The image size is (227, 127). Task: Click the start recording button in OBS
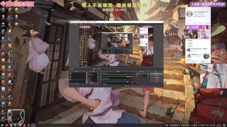point(157,76)
